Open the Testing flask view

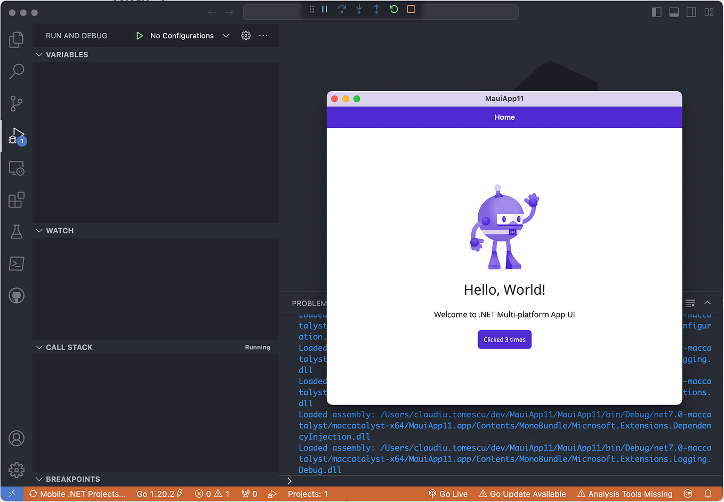[x=17, y=231]
